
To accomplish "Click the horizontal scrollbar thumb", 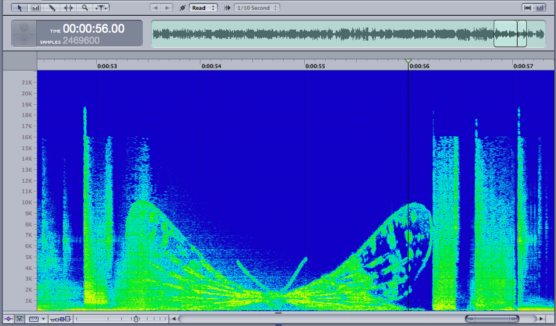I will 491,319.
